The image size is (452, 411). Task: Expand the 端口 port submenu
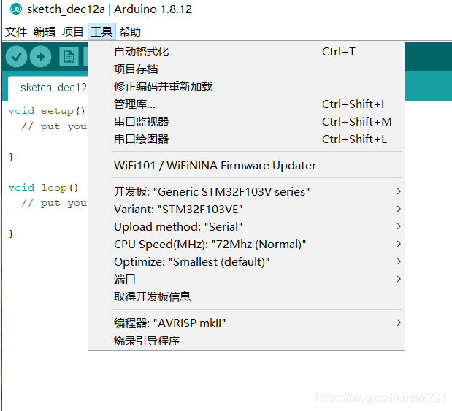[x=247, y=280]
